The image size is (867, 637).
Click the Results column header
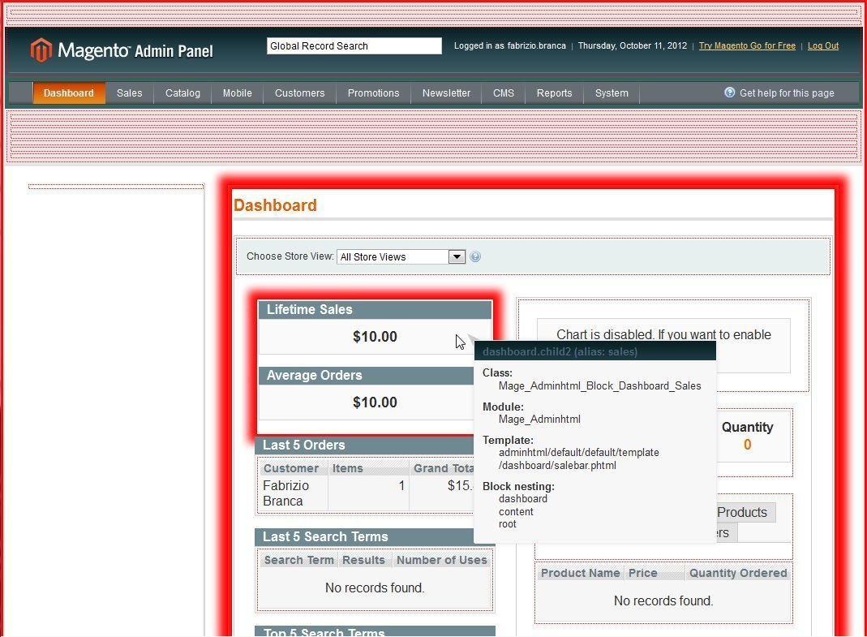363,560
